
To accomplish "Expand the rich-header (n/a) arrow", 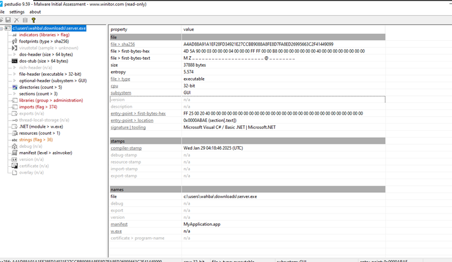I will (x=14, y=68).
